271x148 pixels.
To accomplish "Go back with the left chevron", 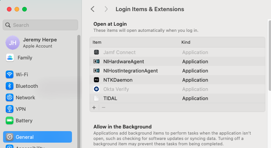I will [93, 9].
